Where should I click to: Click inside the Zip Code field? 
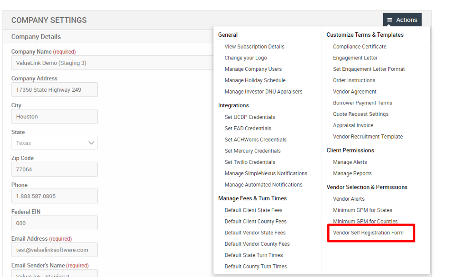tap(55, 169)
